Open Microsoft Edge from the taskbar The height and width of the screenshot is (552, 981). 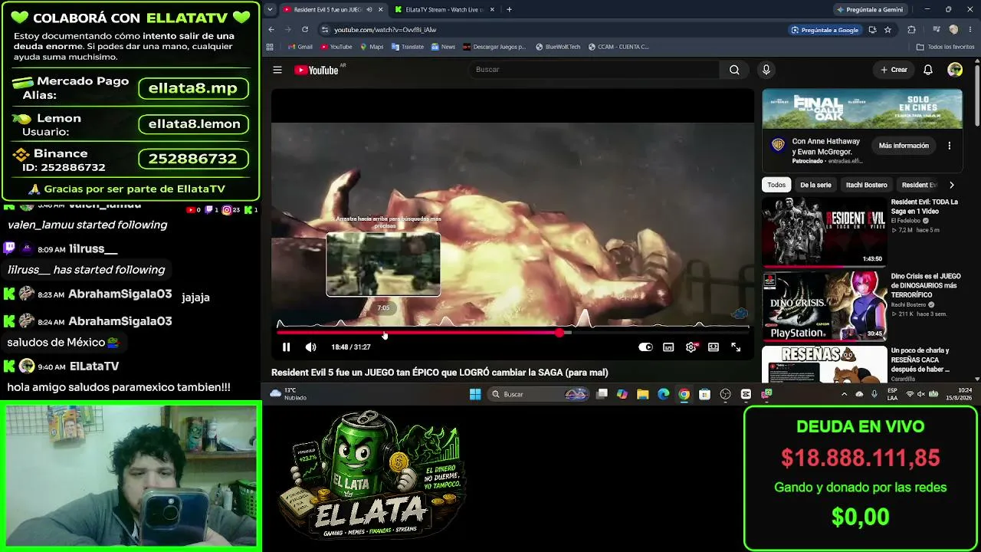[664, 394]
